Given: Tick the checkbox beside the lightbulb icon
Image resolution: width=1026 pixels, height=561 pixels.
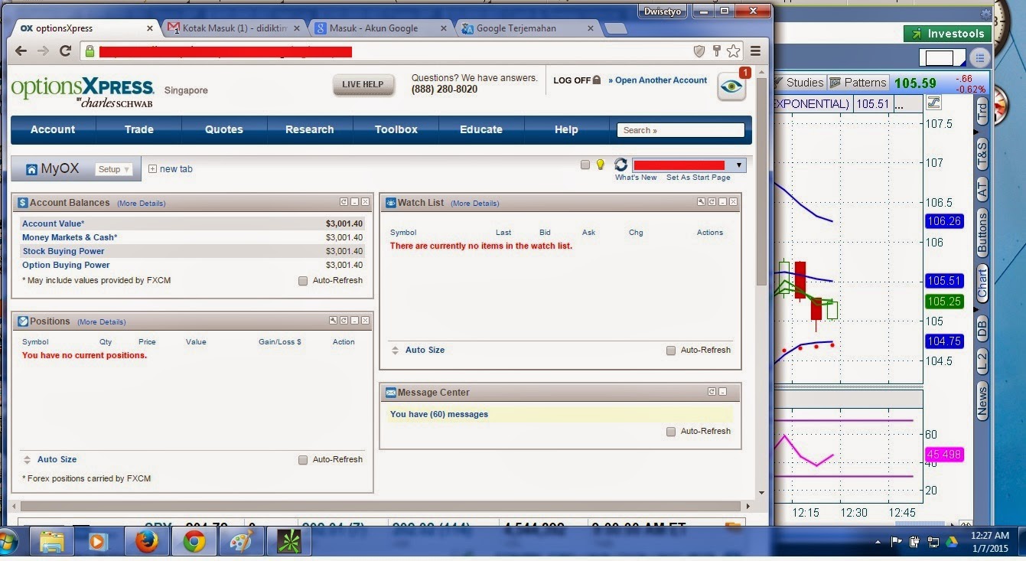Looking at the screenshot, I should coord(585,165).
